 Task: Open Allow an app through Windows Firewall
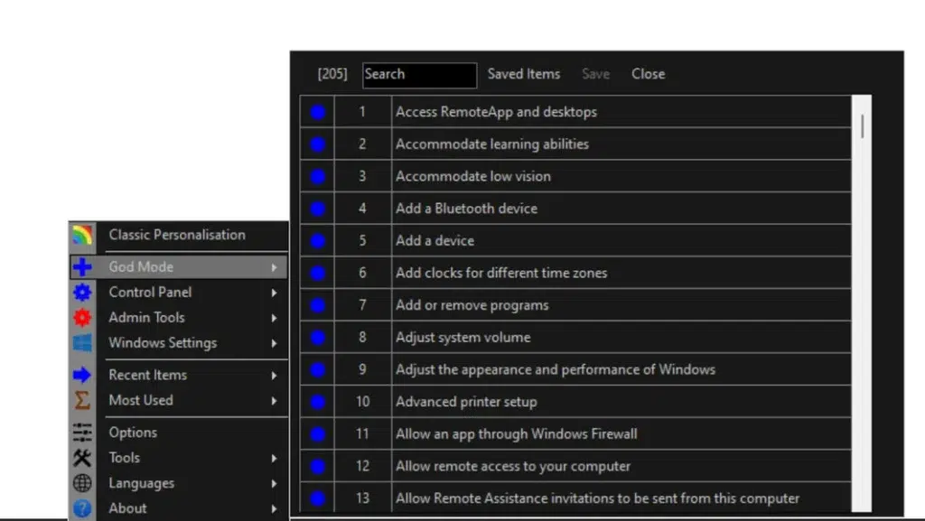pyautogui.click(x=516, y=433)
